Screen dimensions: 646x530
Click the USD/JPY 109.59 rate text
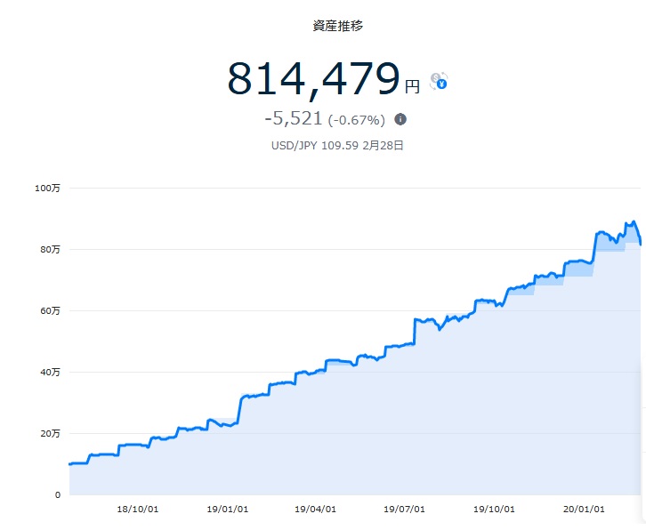[x=315, y=146]
